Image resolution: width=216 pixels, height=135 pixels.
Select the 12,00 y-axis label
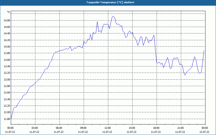click(x=7, y=112)
